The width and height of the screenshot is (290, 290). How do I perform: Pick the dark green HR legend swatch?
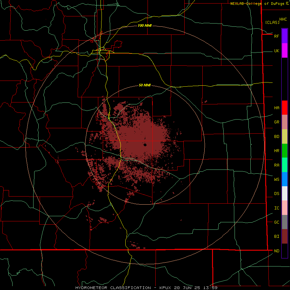pos(285,151)
